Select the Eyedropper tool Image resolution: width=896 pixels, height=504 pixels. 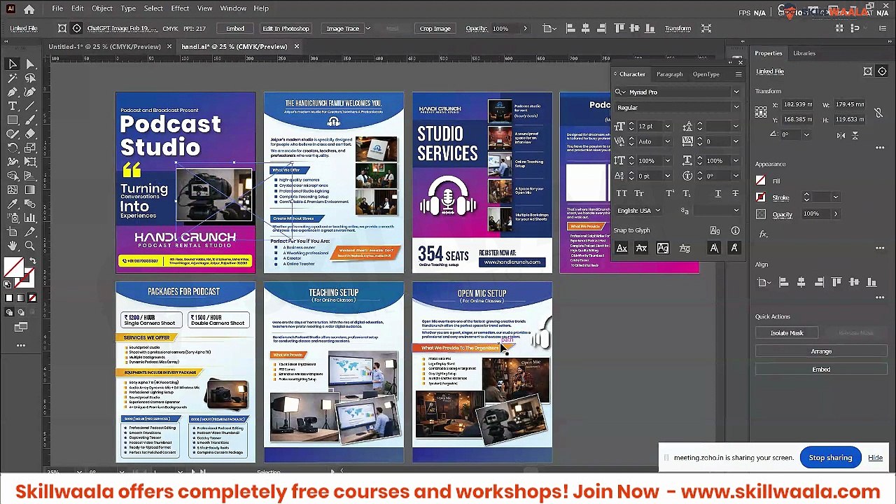click(x=13, y=204)
